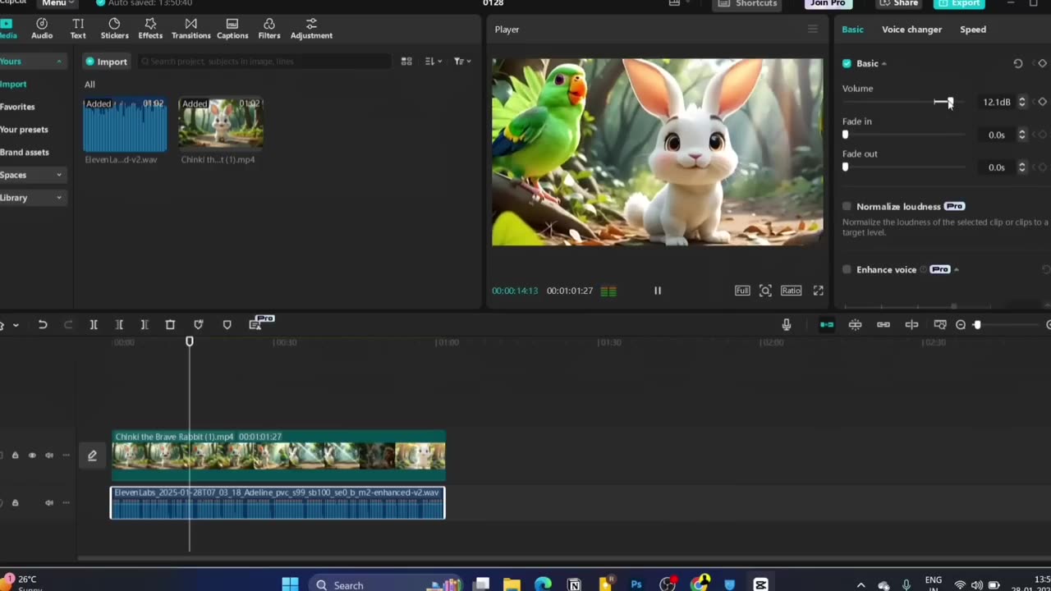Toggle the Basic section checkbox
This screenshot has height=591, width=1051.
(x=847, y=63)
